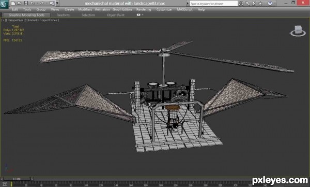Open the Views menu
This screenshot has width=310, height=187.
(55, 9)
